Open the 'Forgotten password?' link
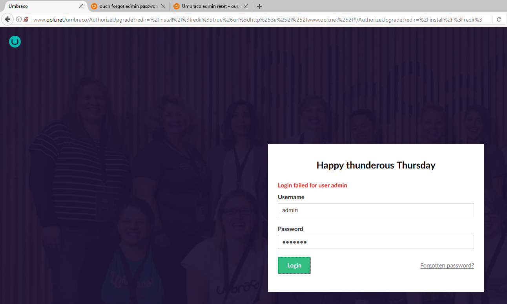The height and width of the screenshot is (304, 507). pyautogui.click(x=447, y=266)
